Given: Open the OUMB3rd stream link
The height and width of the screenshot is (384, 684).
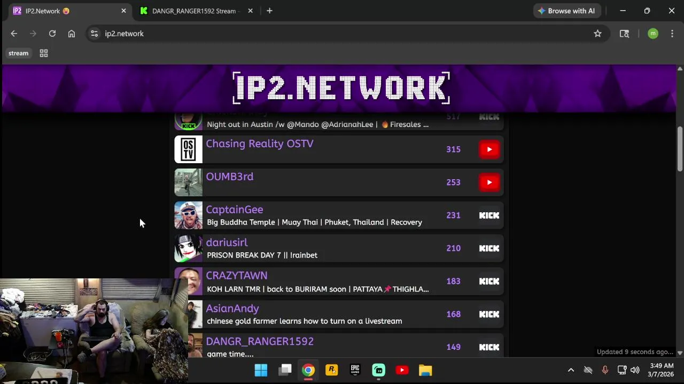Looking at the screenshot, I should (230, 177).
